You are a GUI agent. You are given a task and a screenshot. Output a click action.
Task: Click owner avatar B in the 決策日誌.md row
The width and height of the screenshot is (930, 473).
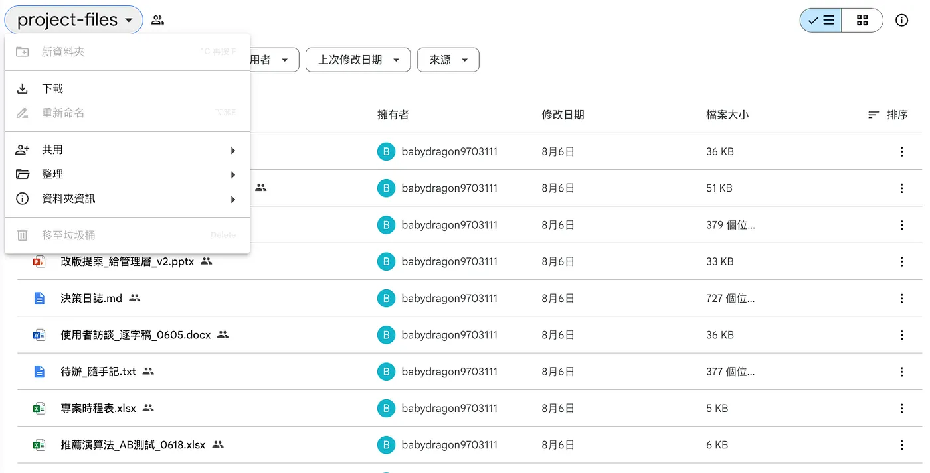tap(385, 299)
